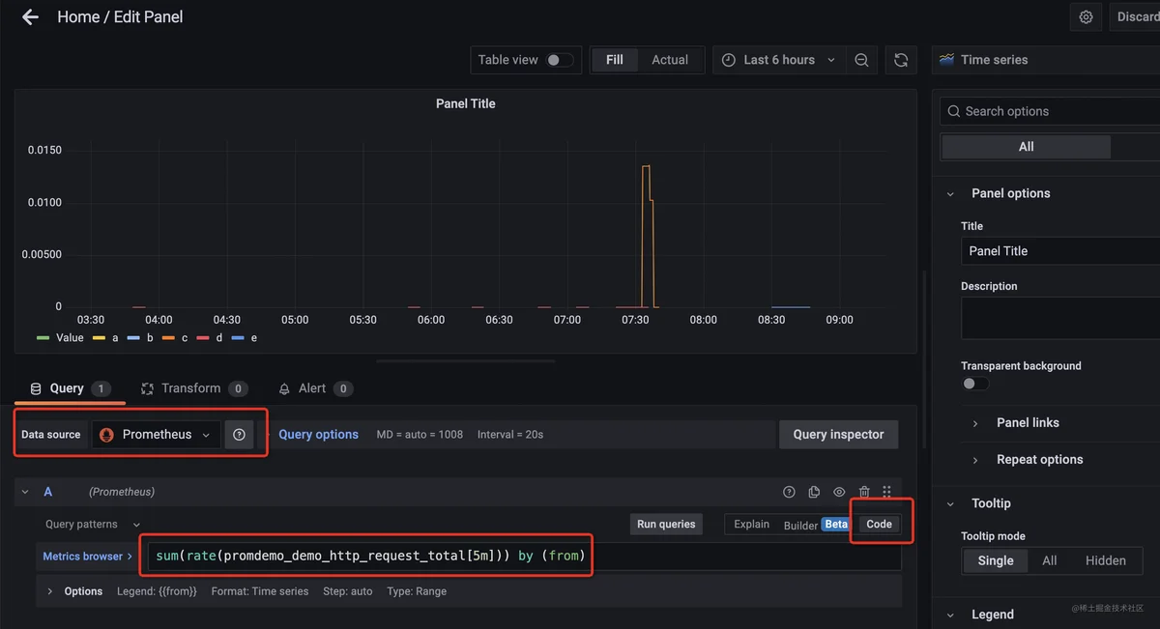Click into the panel Description field

pyautogui.click(x=1061, y=318)
